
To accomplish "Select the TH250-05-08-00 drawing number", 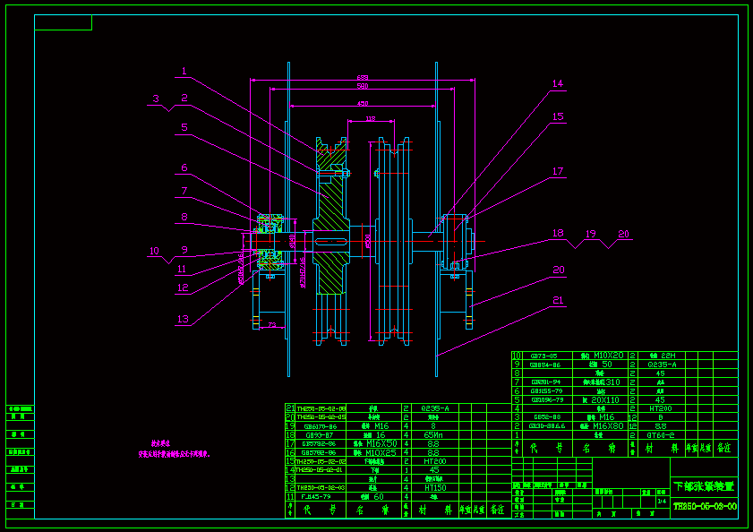I will pos(705,506).
